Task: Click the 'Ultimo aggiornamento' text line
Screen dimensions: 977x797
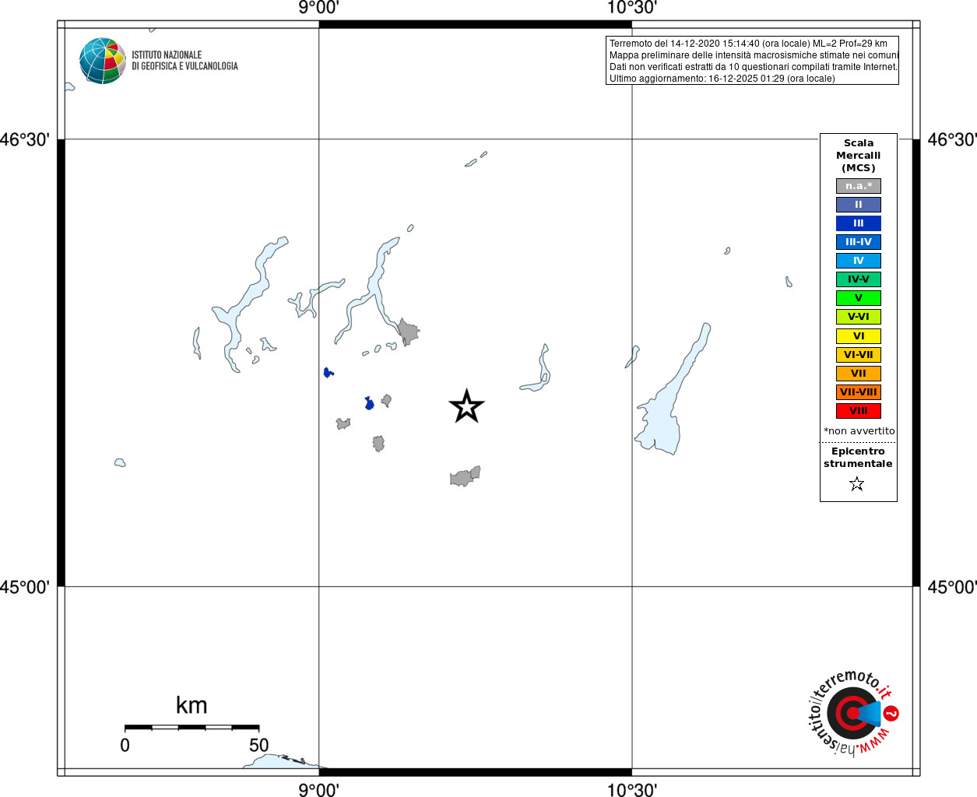Action: [x=722, y=79]
